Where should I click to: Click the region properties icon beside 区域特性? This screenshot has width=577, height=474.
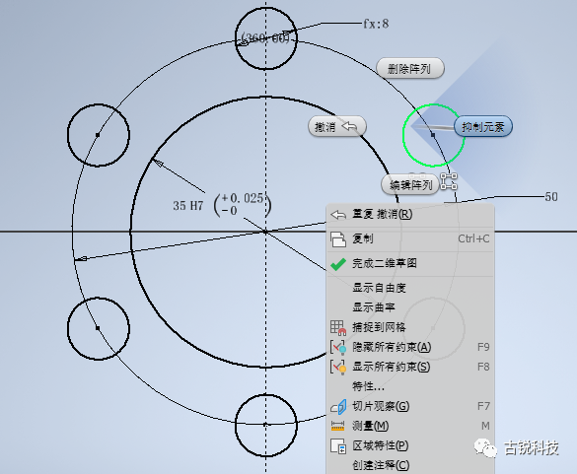pos(338,446)
